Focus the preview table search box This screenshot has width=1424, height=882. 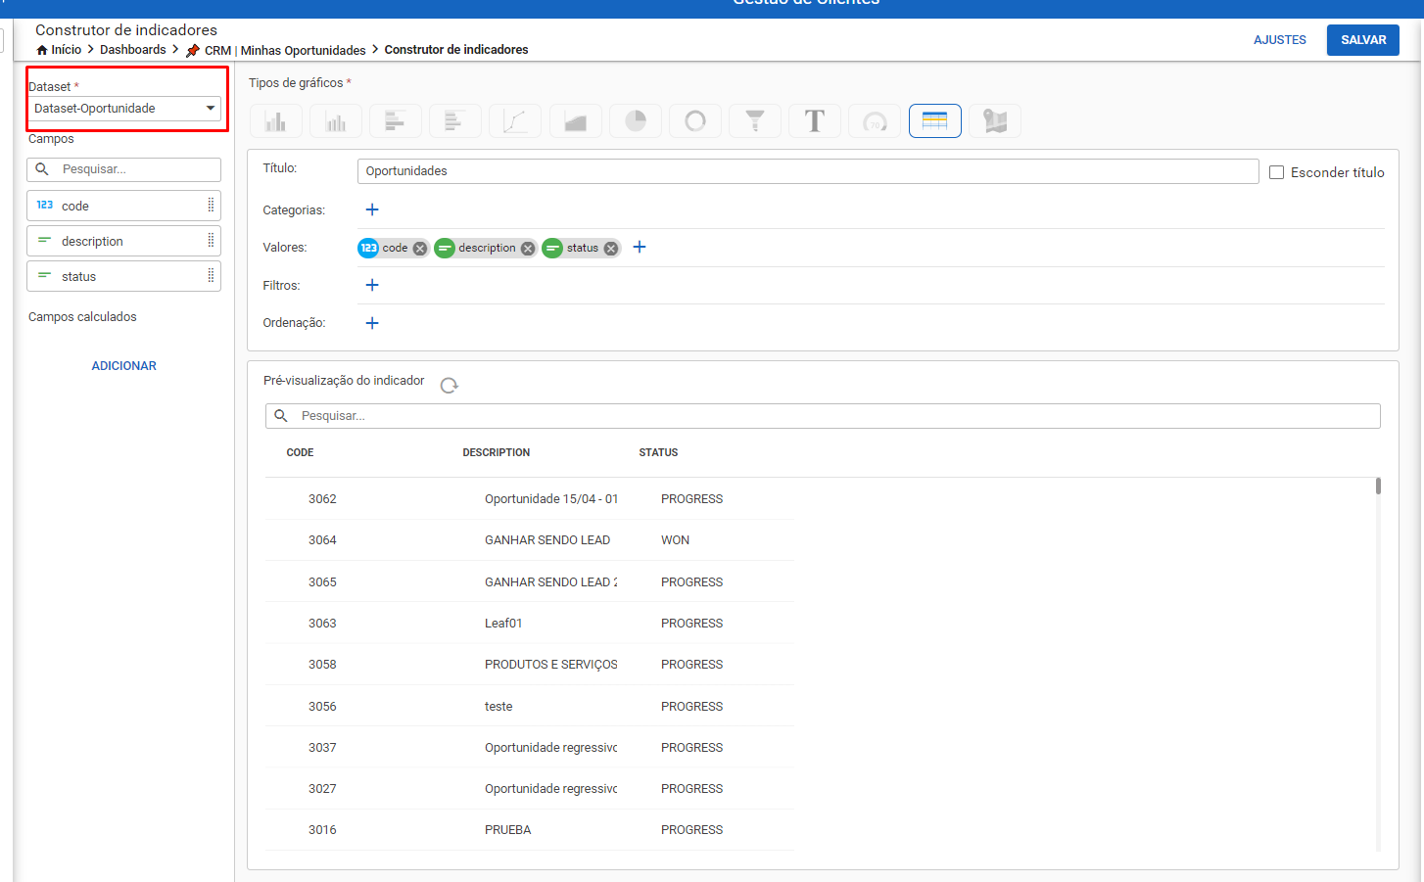823,416
